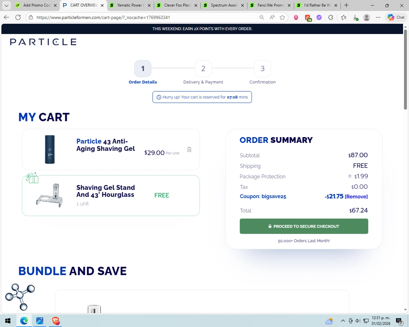Click the Shaving Gel Stand thumbnail
The image size is (409, 327).
click(49, 195)
